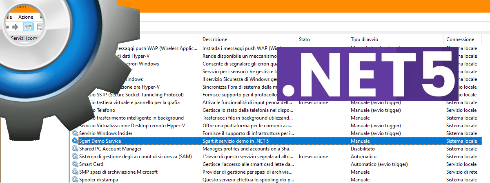Click 'Manuale' startup type of Sgart Demo Service
This screenshot has height=183, width=490.
click(x=360, y=141)
